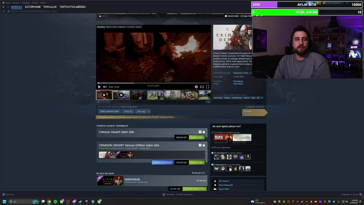The width and height of the screenshot is (364, 205).
Task: Click Oyun Ekle at bottom left
Action: (x=8, y=194)
